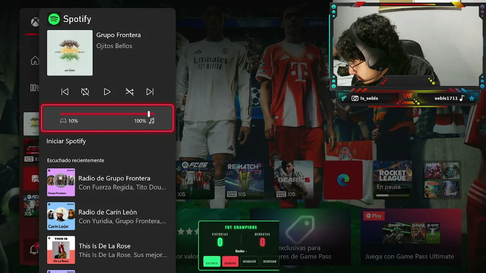Open Radio de Carín León
486x273 pixels.
tap(107, 216)
